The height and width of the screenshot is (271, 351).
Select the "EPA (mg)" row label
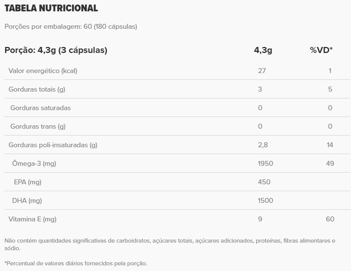click(28, 182)
